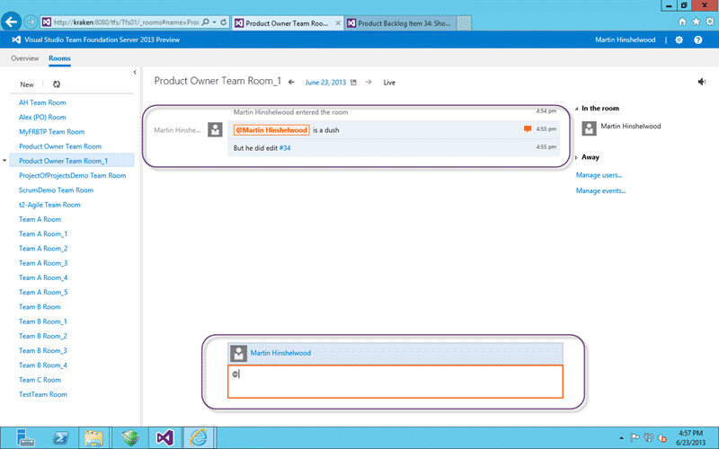Screen dimensions: 719x449
Task: Select the Rooms tab
Action: click(59, 58)
